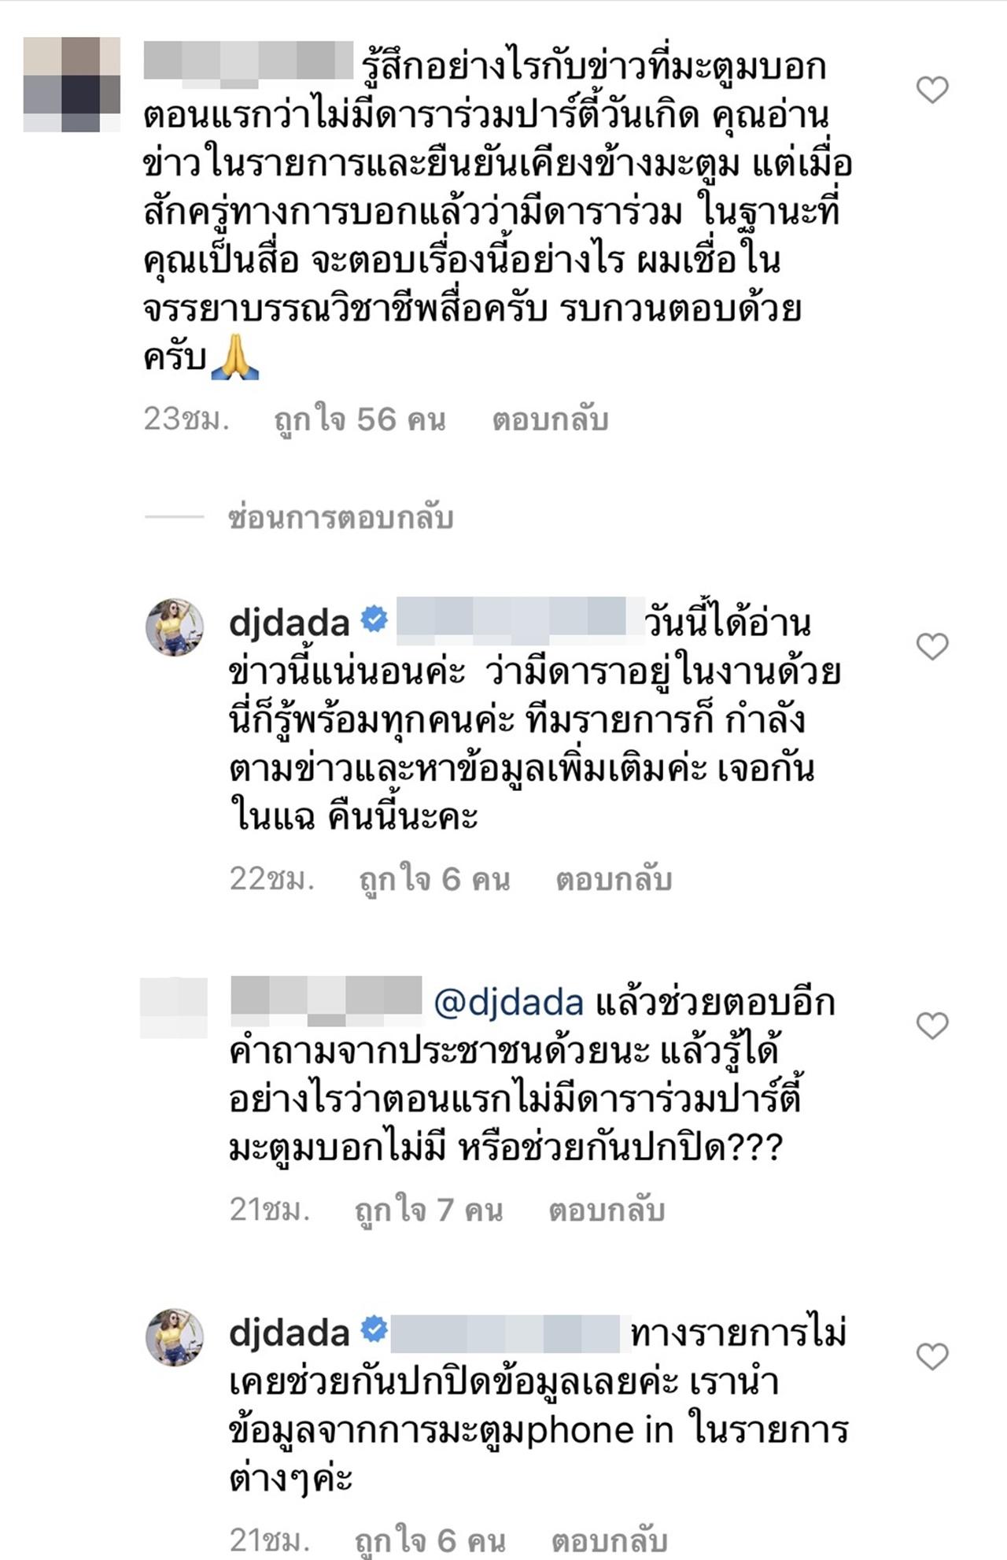This screenshot has height=1560, width=1007.
Task: Reply to djdada's last comment
Action: (x=610, y=1540)
